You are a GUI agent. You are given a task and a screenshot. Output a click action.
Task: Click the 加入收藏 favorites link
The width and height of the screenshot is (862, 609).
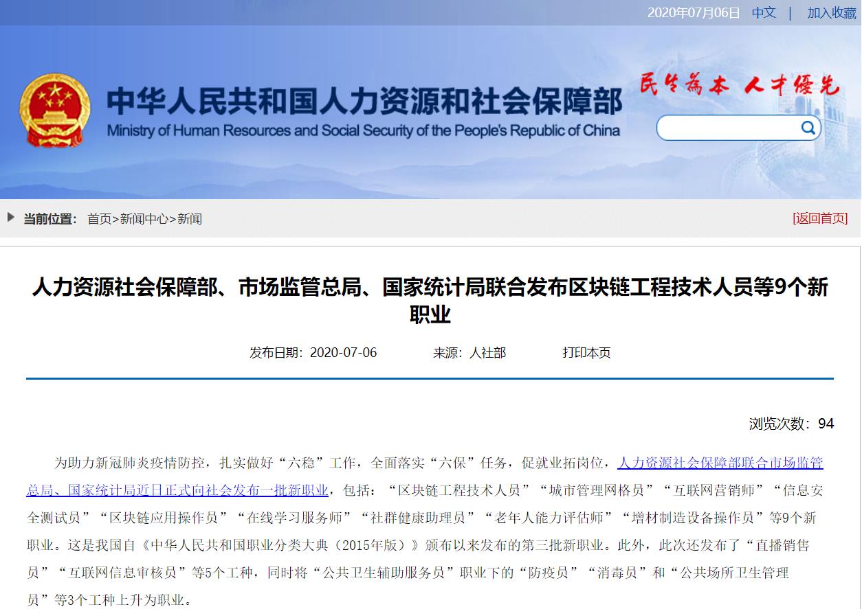tap(831, 12)
